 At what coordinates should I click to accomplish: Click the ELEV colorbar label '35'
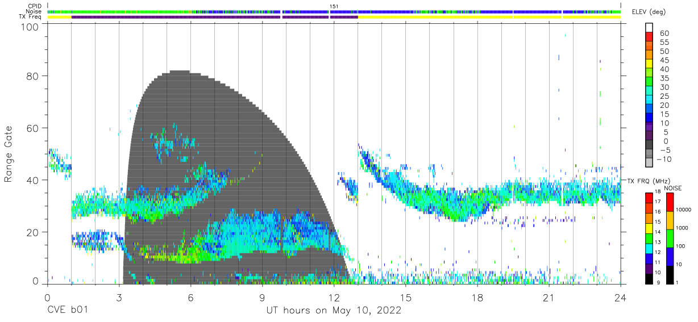(x=664, y=78)
